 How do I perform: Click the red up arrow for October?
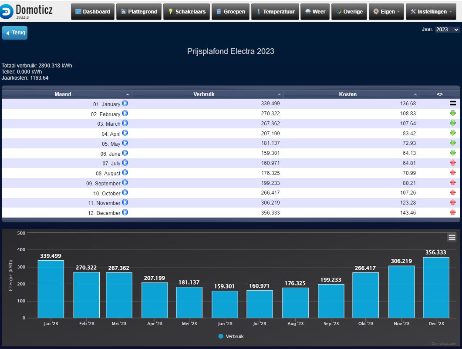tap(452, 193)
